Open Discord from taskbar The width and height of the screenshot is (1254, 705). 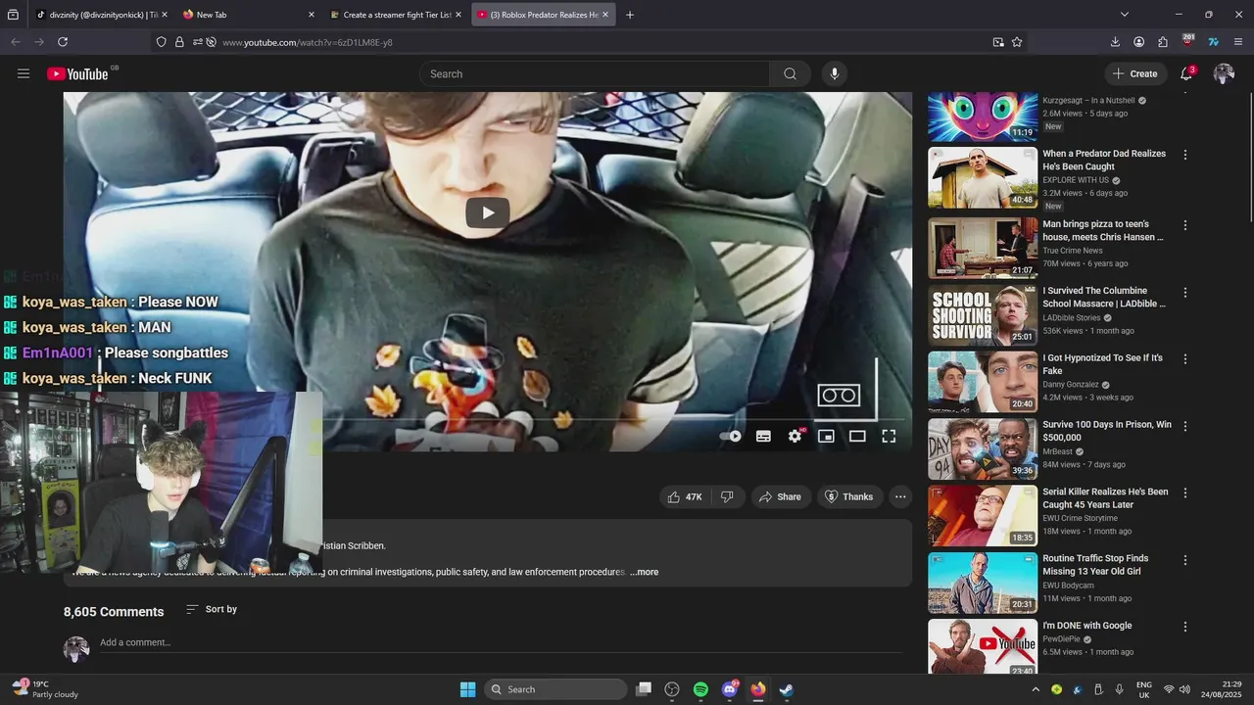[729, 689]
